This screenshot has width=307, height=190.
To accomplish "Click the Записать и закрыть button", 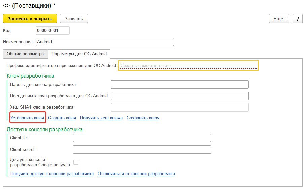I will 30,19.
